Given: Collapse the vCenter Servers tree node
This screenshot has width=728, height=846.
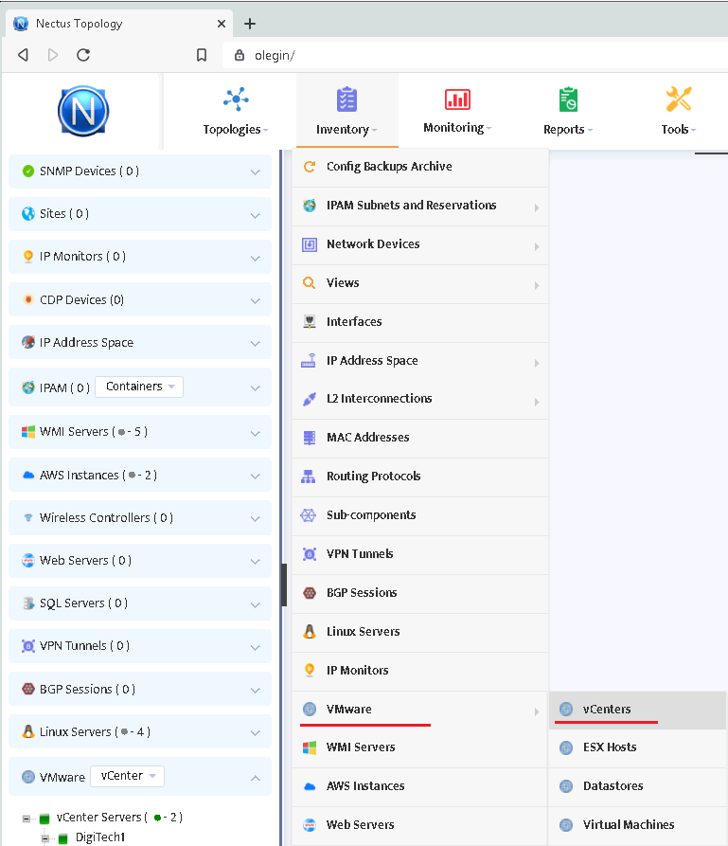Looking at the screenshot, I should click(x=26, y=819).
